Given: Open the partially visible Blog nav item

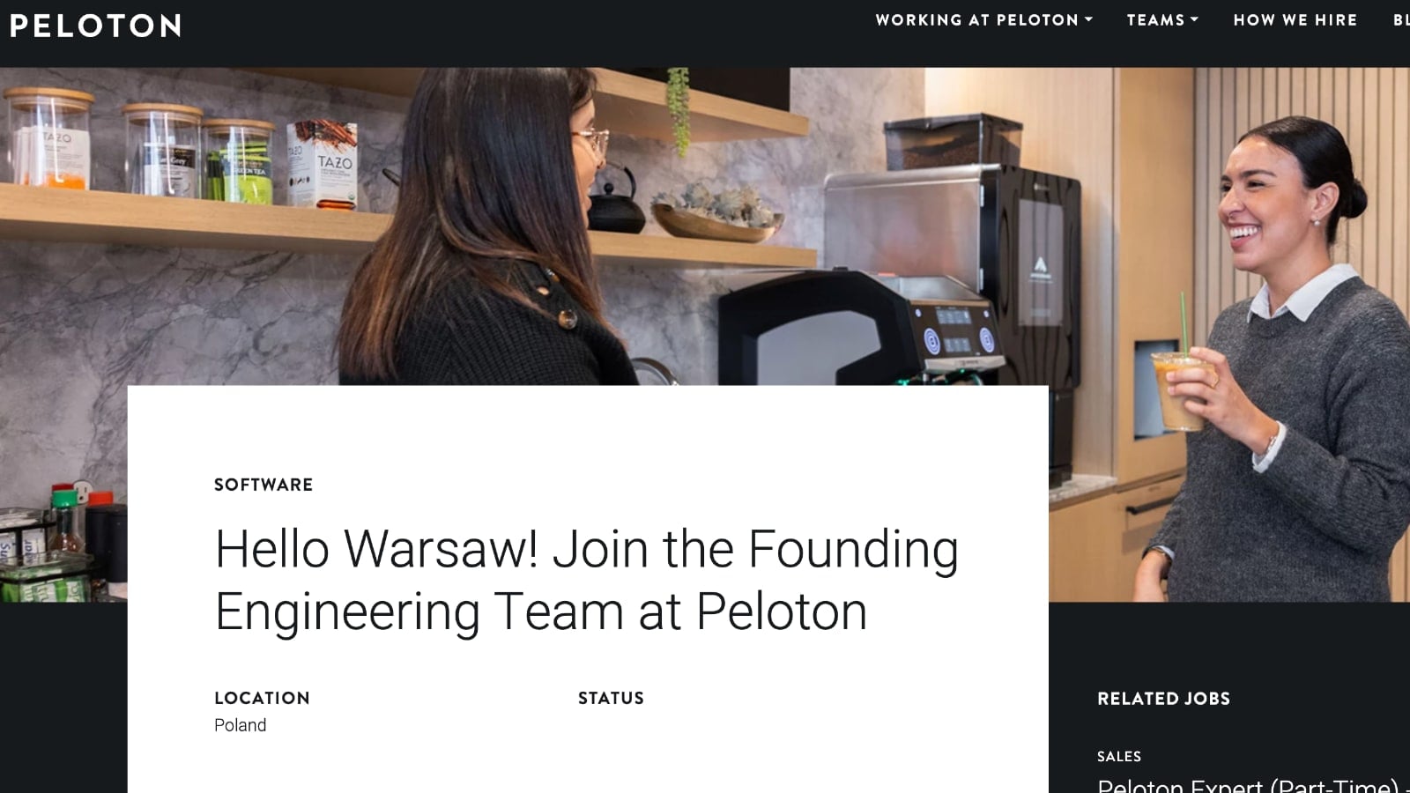Looking at the screenshot, I should tap(1401, 19).
